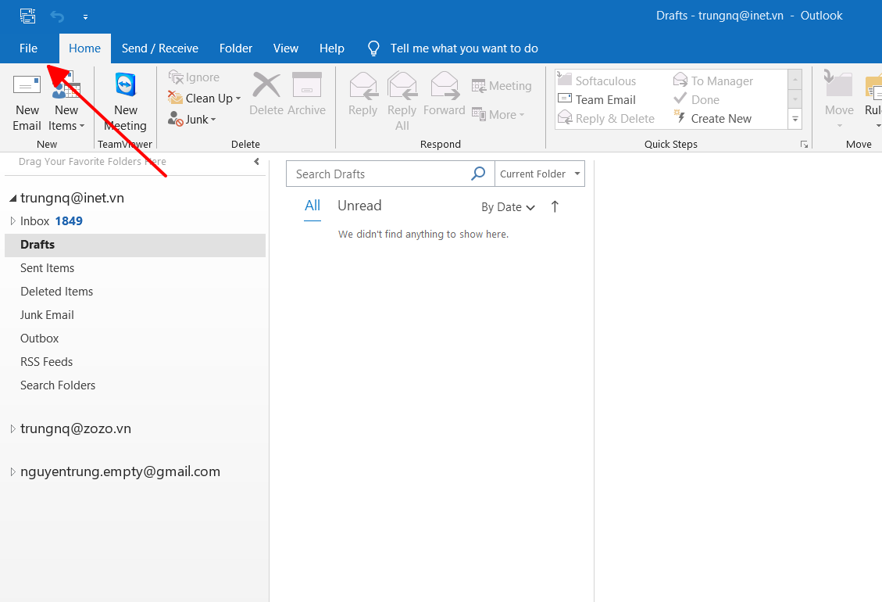Open the Outbox folder
Viewport: 882px width, 602px height.
pos(39,339)
